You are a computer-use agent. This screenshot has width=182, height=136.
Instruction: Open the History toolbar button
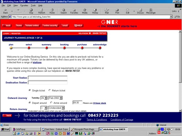(95, 11)
